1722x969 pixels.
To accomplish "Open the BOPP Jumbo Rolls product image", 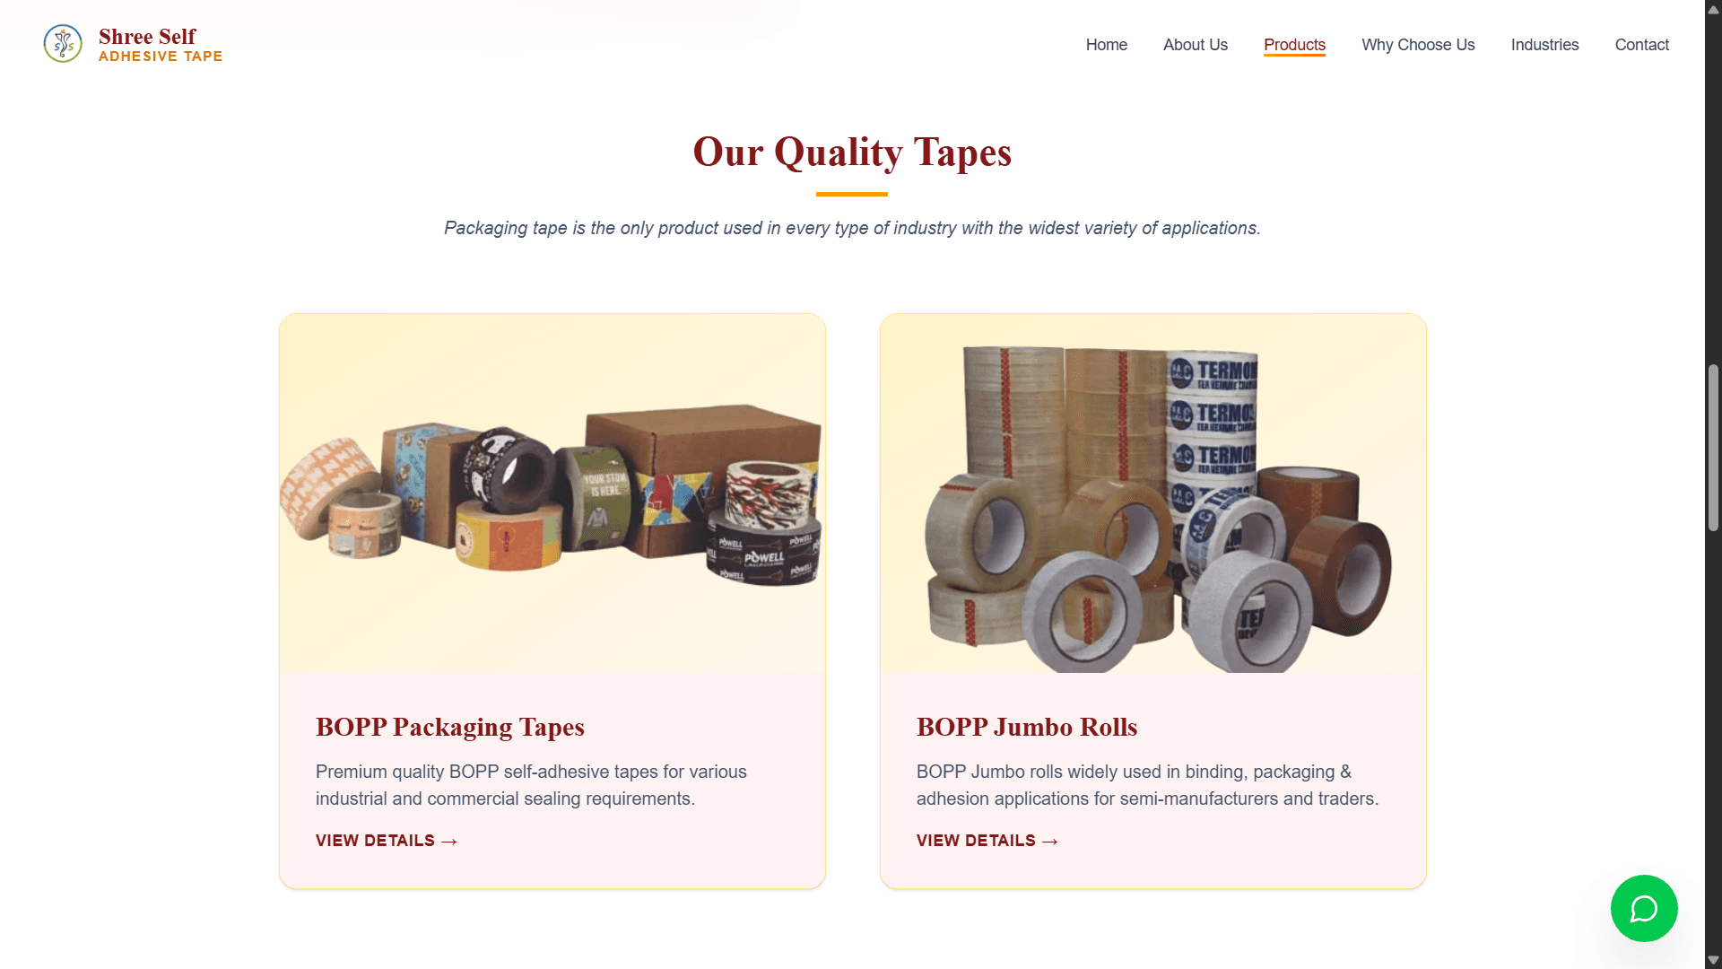I will (x=1153, y=493).
